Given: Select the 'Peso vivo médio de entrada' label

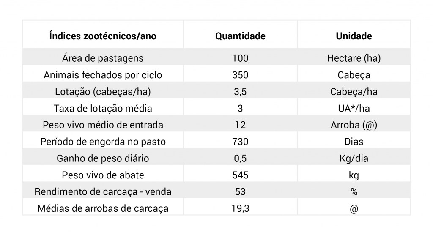Looking at the screenshot, I should point(103,125).
